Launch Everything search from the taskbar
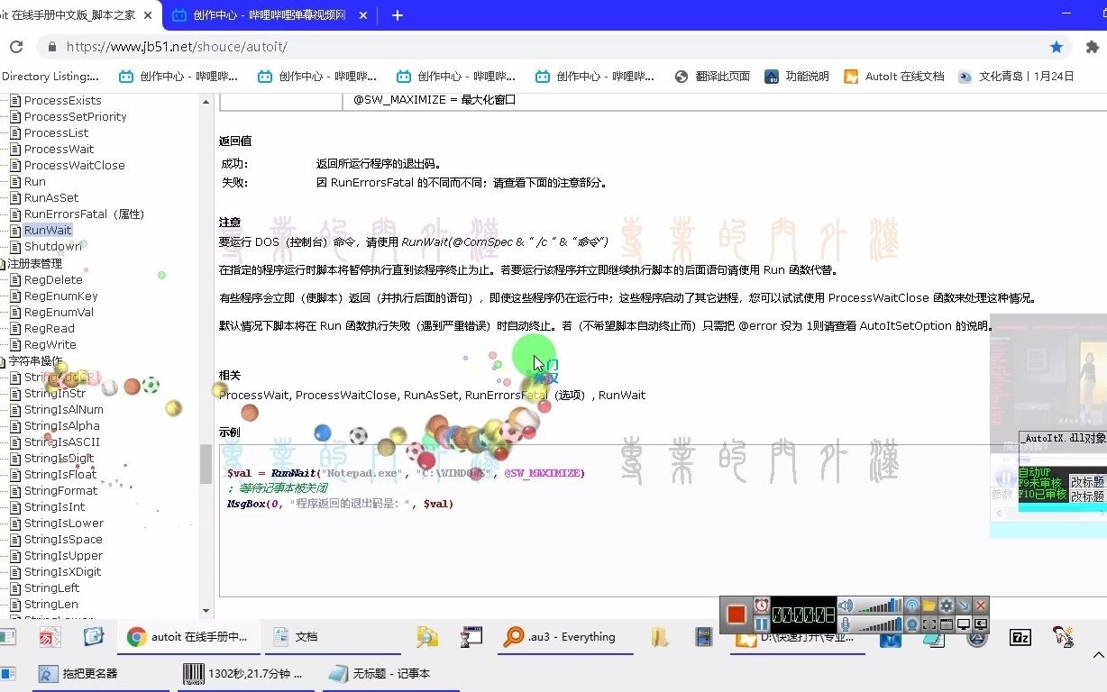This screenshot has height=692, width=1107. [x=565, y=637]
